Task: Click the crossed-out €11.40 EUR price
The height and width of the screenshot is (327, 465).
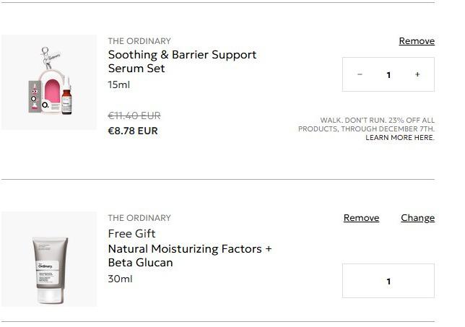Action: [134, 115]
